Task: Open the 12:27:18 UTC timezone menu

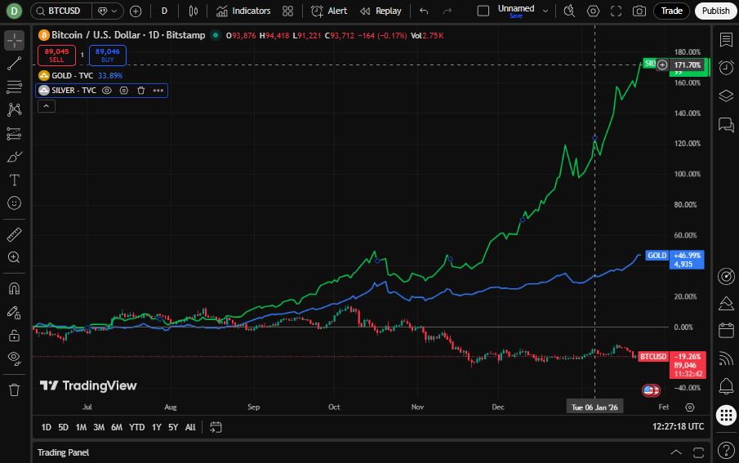Action: [678, 427]
